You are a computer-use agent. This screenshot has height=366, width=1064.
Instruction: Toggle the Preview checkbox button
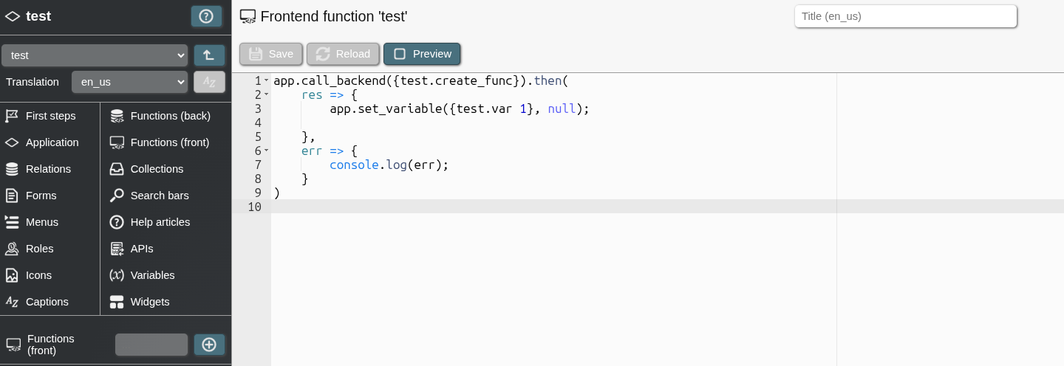(x=422, y=54)
